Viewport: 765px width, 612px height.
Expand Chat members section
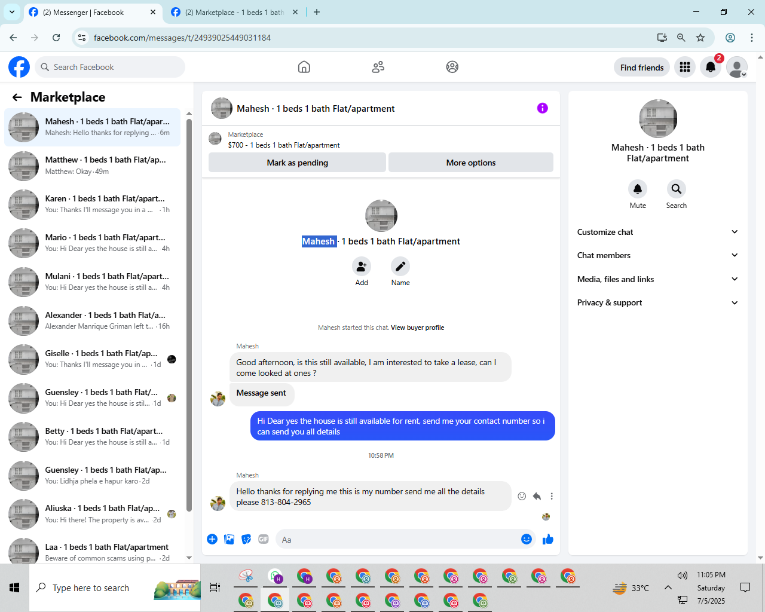pos(657,255)
